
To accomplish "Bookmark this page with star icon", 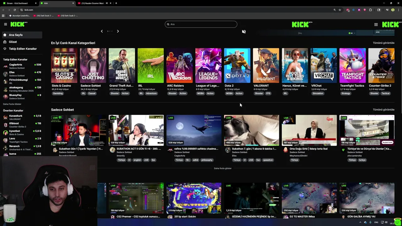I will point(340,10).
